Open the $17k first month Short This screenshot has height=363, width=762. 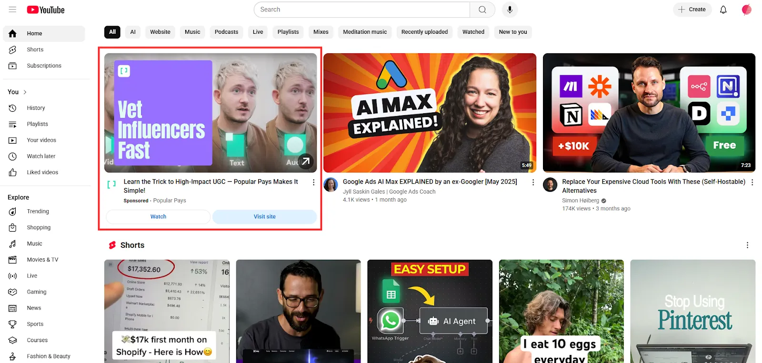click(x=167, y=311)
